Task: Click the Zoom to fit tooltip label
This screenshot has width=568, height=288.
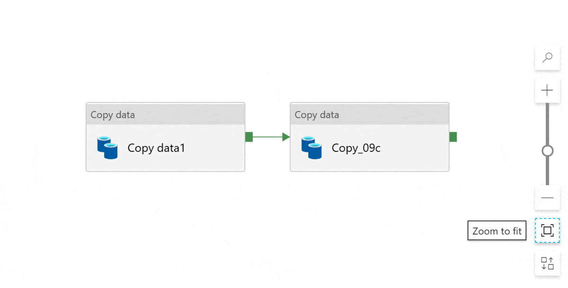Action: point(497,231)
